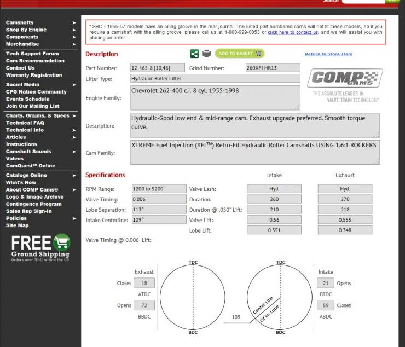The image size is (405, 347).
Task: Click intake Duration @ .050 field 210
Action: (x=274, y=210)
